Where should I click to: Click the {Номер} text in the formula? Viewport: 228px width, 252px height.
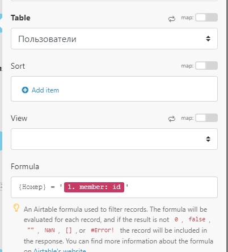click(x=32, y=187)
